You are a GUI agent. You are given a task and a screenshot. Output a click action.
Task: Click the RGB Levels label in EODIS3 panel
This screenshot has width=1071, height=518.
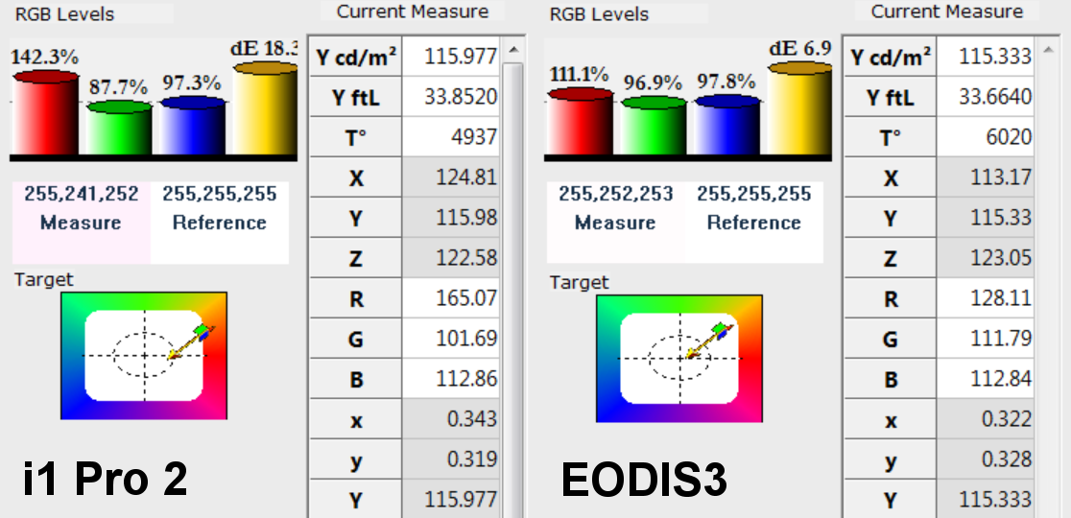(x=599, y=14)
